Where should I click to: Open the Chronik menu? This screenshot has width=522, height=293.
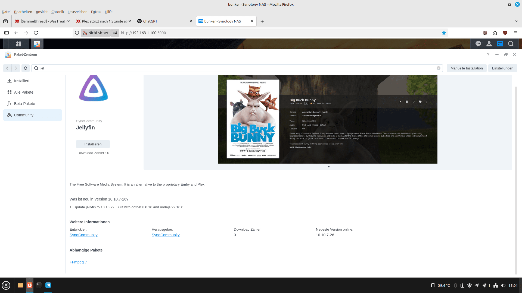tap(58, 12)
